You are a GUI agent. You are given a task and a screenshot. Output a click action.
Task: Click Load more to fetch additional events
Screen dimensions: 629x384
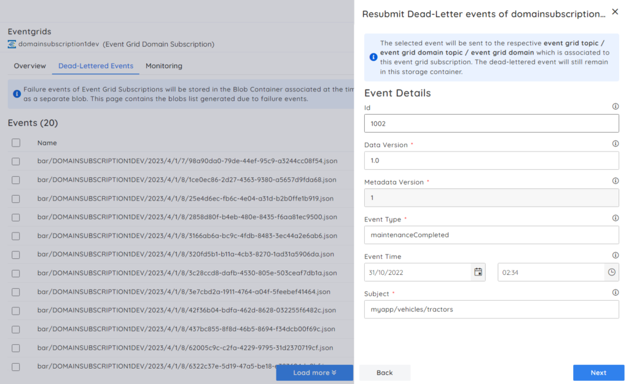314,372
